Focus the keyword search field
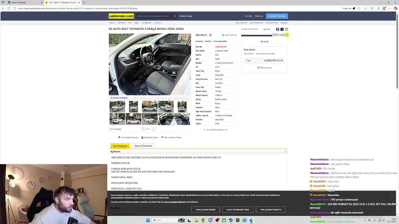 point(154,16)
